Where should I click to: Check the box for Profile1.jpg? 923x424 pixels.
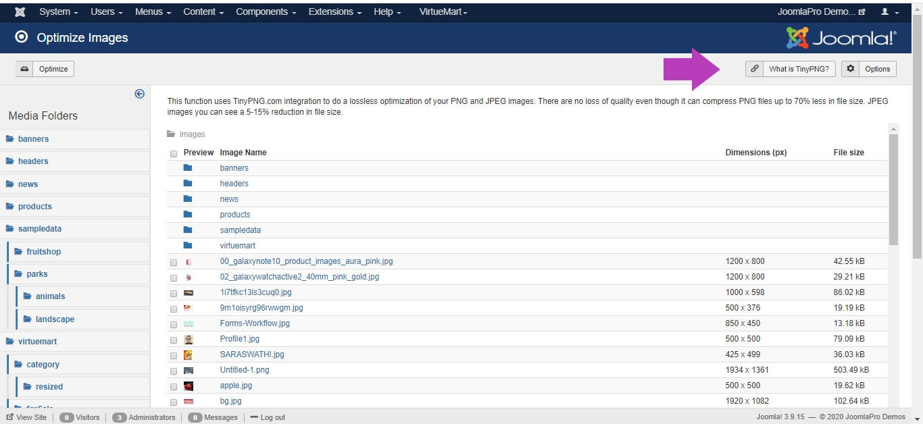point(174,340)
